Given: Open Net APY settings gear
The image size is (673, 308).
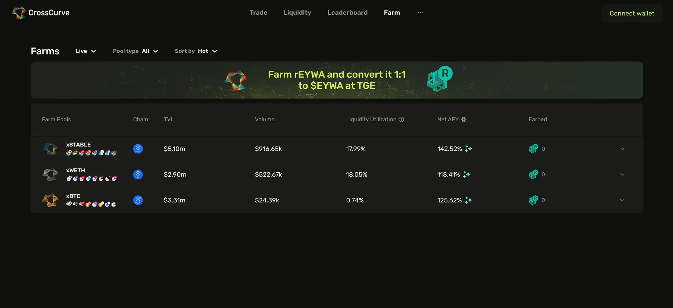Looking at the screenshot, I should [464, 120].
